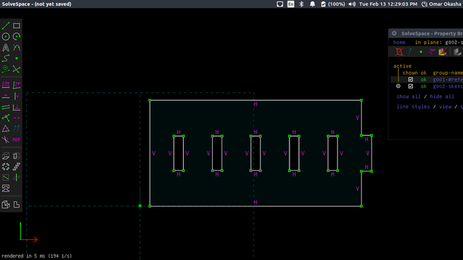Create a new Extrude group

5,156
